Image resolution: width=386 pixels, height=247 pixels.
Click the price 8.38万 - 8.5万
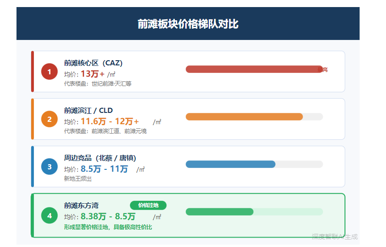coord(108,216)
